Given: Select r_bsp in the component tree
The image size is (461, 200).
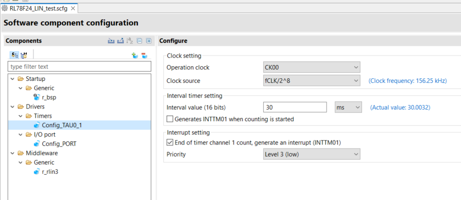Looking at the screenshot, I should coord(49,97).
